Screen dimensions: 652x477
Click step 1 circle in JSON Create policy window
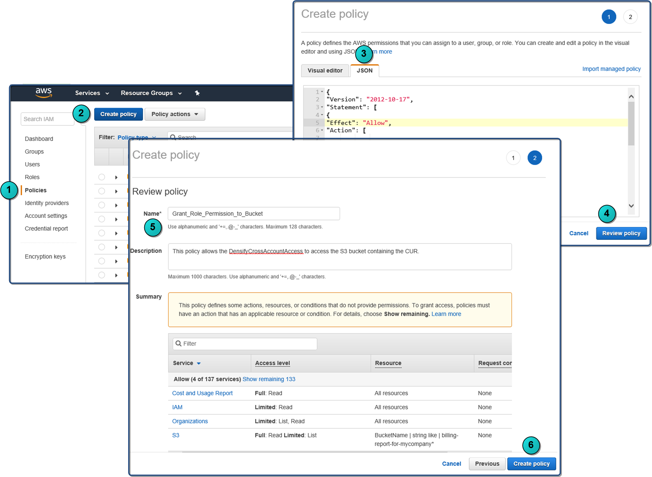[609, 17]
